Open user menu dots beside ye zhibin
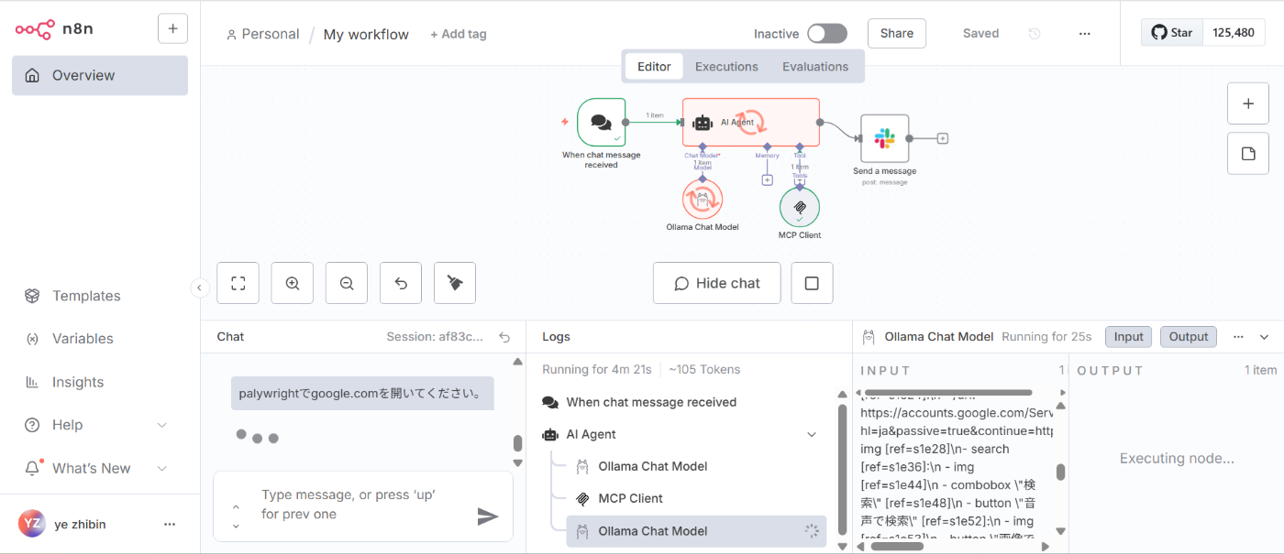The width and height of the screenshot is (1284, 554). [169, 525]
